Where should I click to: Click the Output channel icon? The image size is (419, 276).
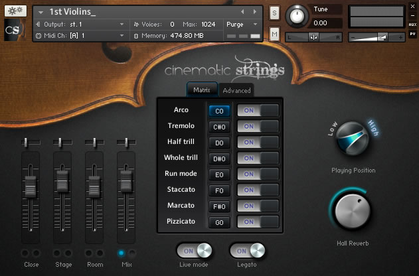(38, 25)
